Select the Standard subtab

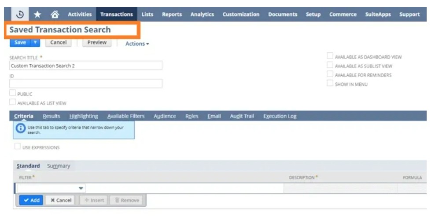coord(28,166)
